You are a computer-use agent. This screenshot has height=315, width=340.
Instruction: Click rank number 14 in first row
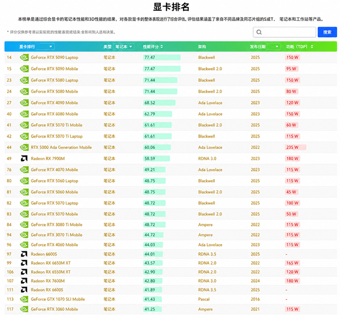9,57
